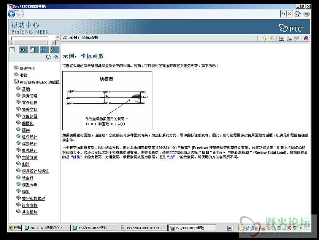
Task: Jump to previous topic with yellow up arrow
Action: [265, 38]
